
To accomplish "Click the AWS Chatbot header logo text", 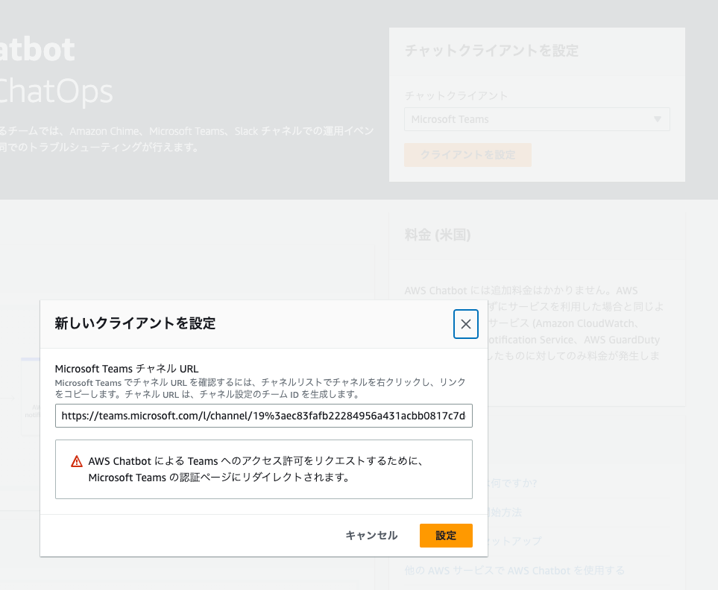I will point(37,50).
